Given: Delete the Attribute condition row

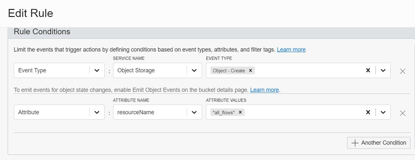Looking at the screenshot, I should 403,113.
